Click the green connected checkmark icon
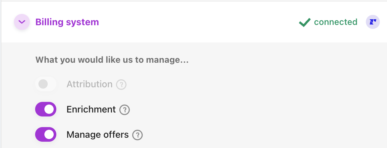The height and width of the screenshot is (148, 387). [304, 23]
